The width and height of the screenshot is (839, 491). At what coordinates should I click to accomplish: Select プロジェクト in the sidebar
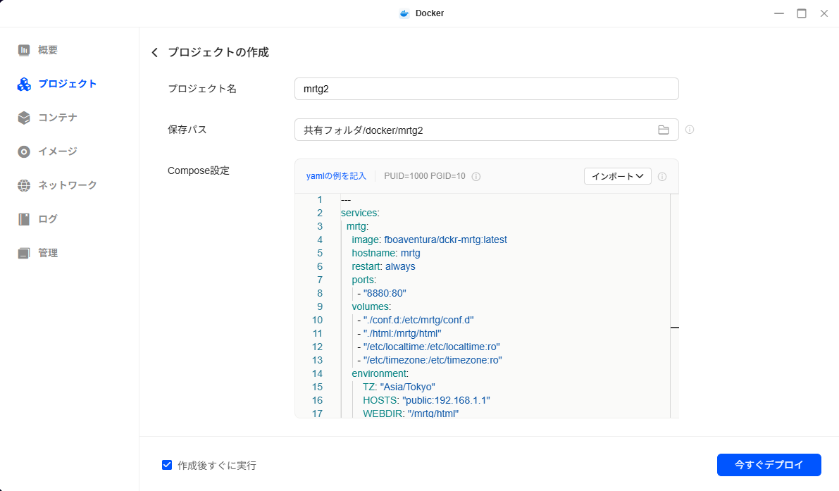pos(68,84)
